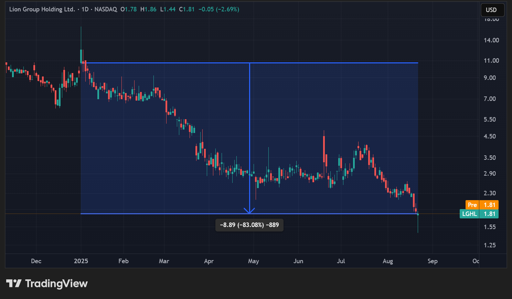Select the 1D interval label

(x=85, y=9)
